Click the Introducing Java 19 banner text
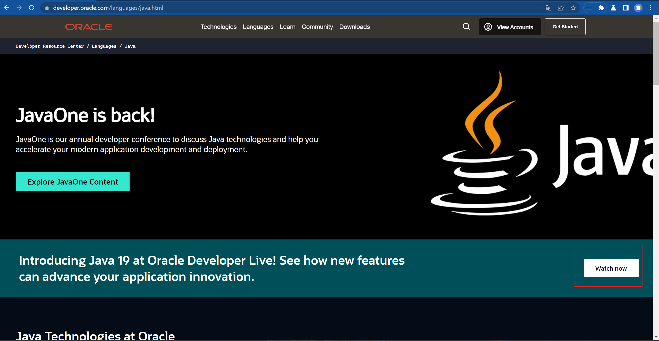The image size is (659, 341). click(x=212, y=268)
